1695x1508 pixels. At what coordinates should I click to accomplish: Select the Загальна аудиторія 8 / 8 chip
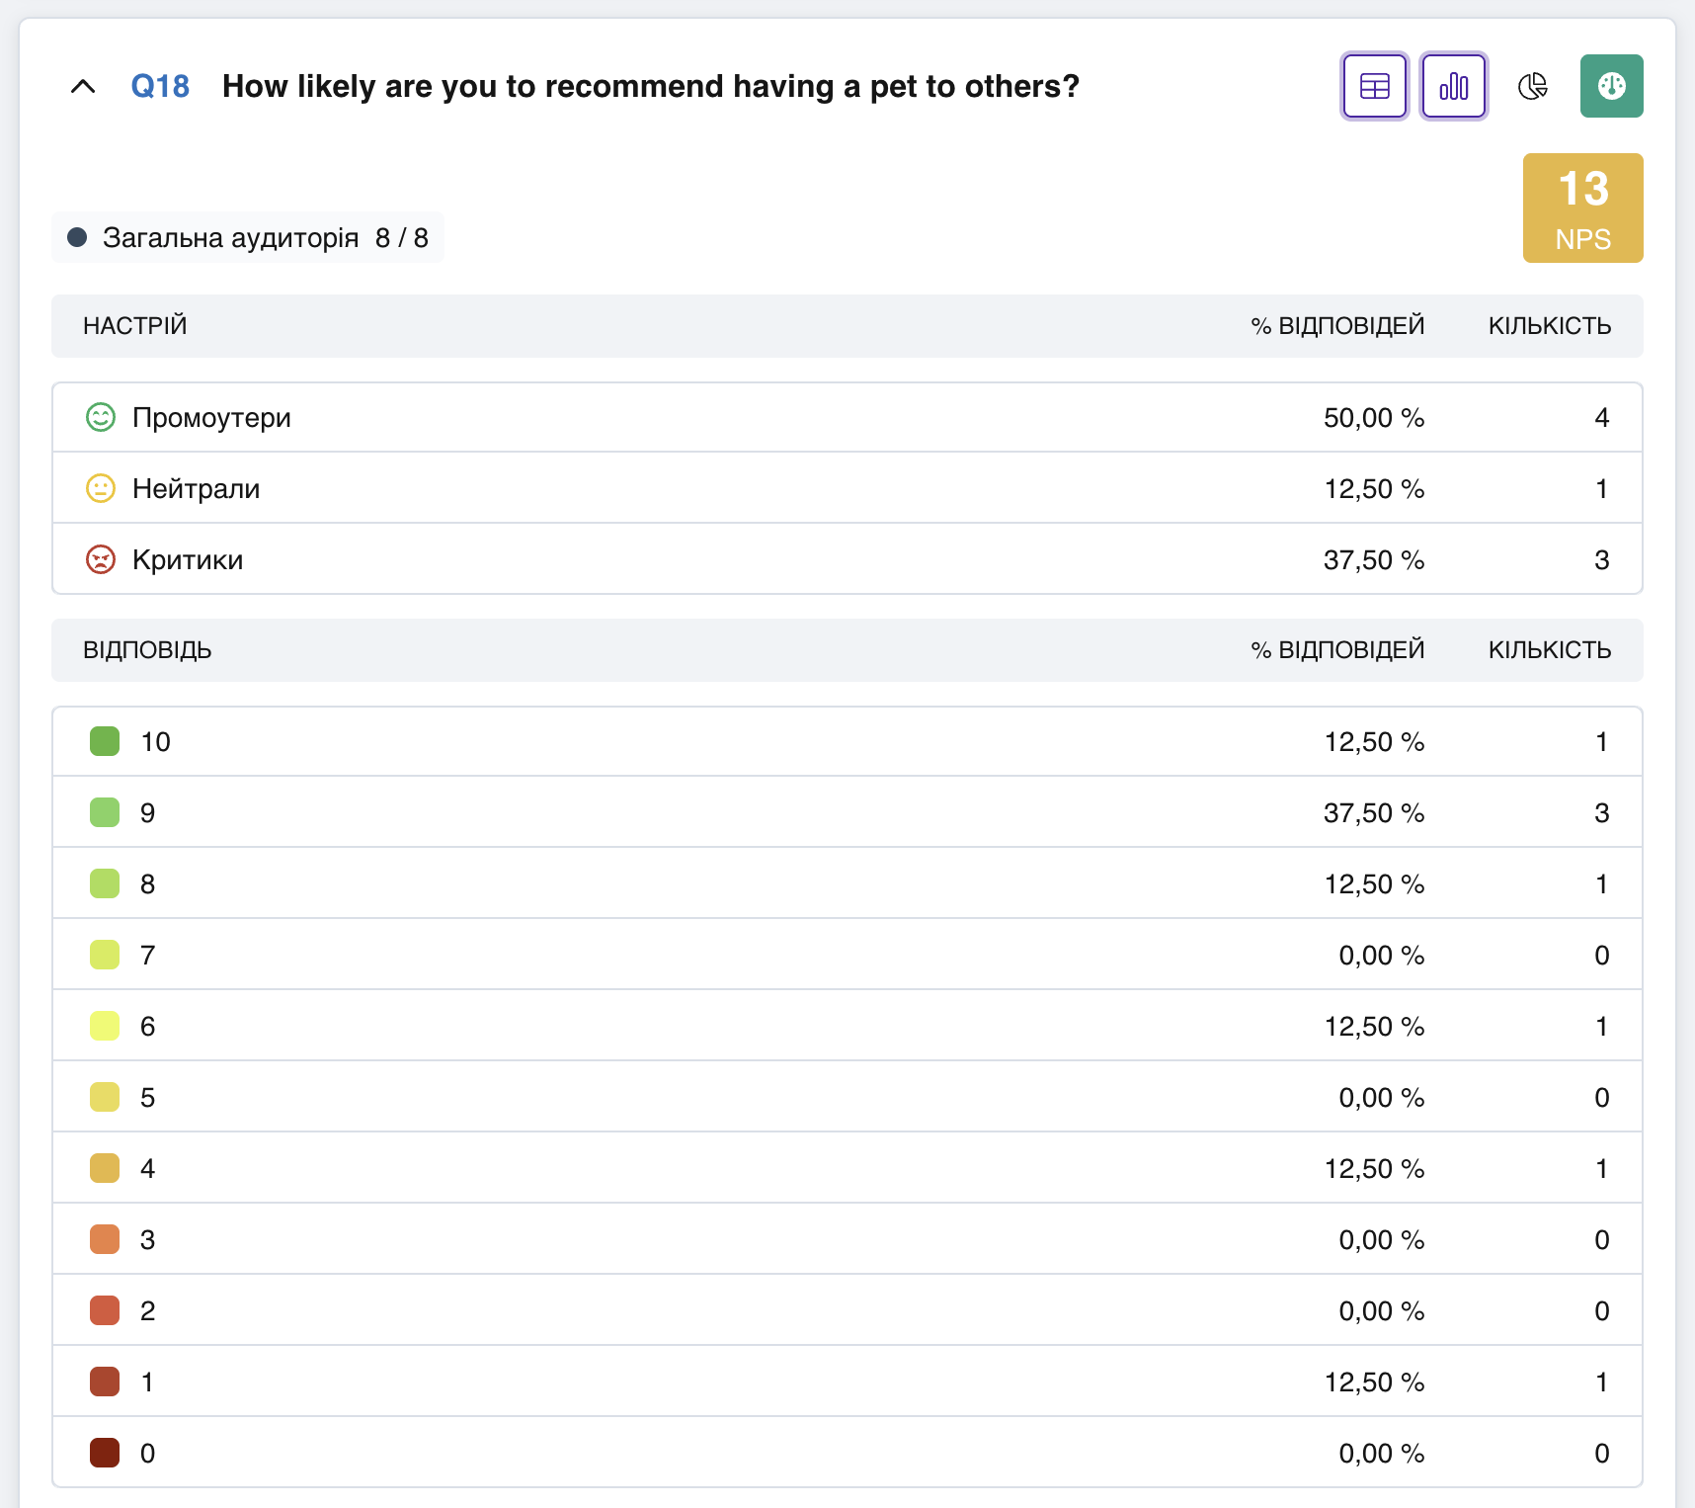click(x=248, y=237)
